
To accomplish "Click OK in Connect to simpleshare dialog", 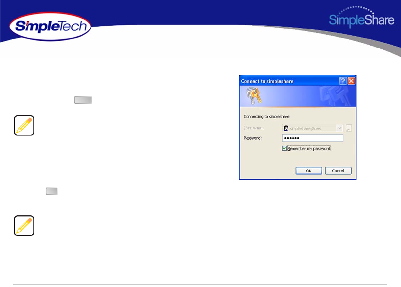I will pyautogui.click(x=309, y=171).
